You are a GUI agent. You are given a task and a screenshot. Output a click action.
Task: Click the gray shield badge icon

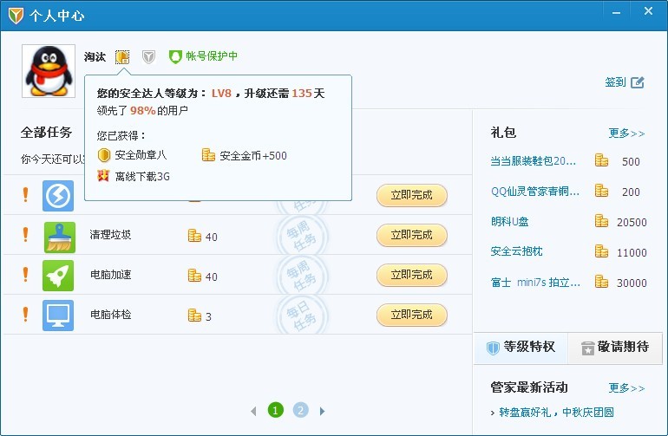coord(148,56)
